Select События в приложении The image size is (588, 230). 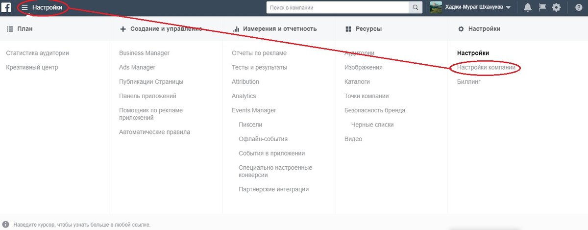[x=272, y=153]
